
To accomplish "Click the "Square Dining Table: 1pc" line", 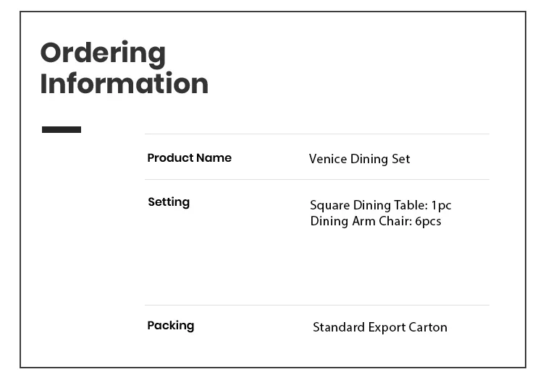I will (x=380, y=206).
